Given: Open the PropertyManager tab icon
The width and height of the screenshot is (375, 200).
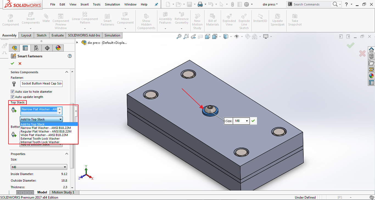Looking at the screenshot, I should click(25, 48).
